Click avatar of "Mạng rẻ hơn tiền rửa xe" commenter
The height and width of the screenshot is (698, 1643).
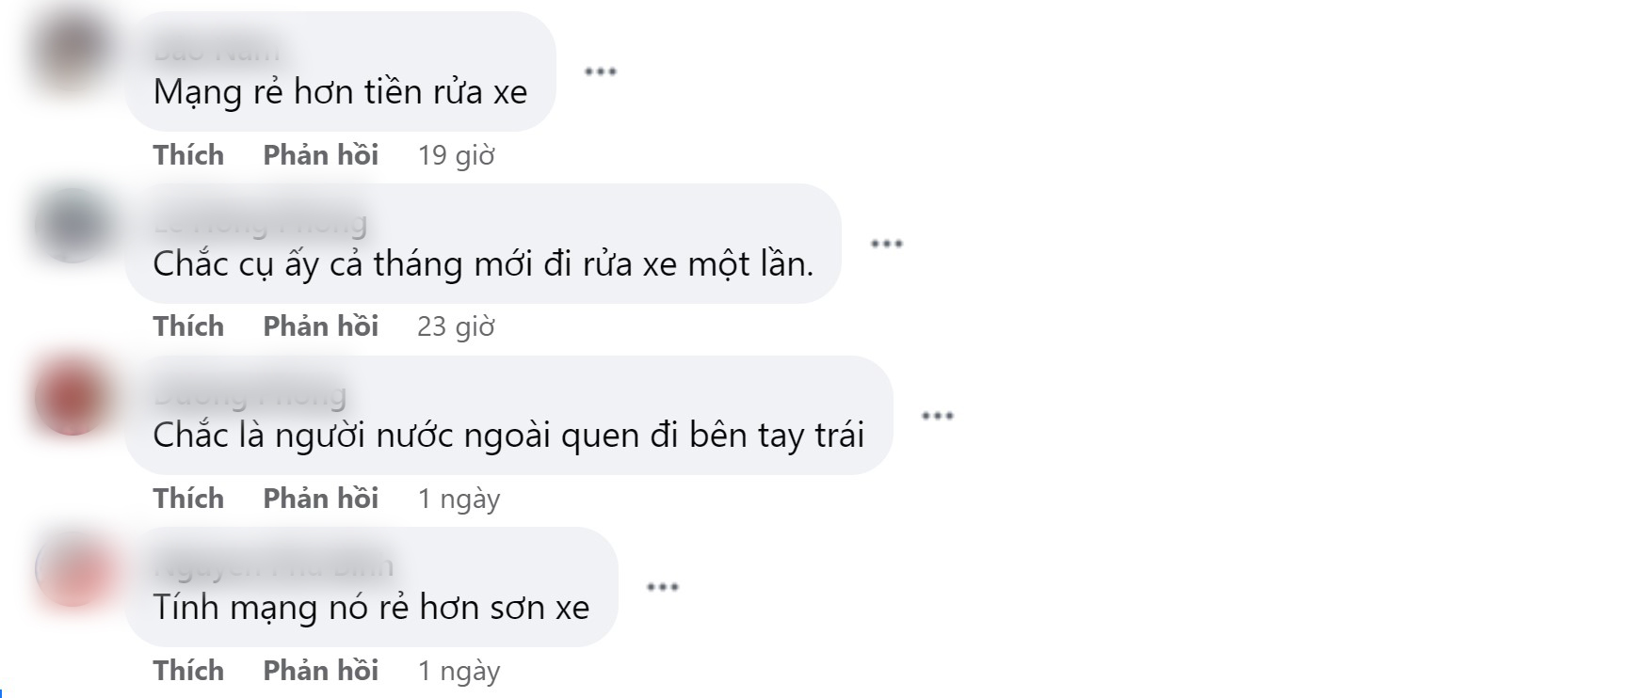(x=72, y=52)
